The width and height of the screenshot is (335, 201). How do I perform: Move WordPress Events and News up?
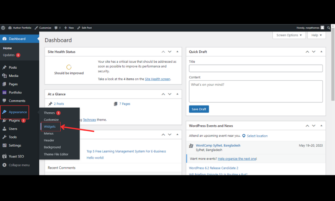pyautogui.click(x=307, y=126)
